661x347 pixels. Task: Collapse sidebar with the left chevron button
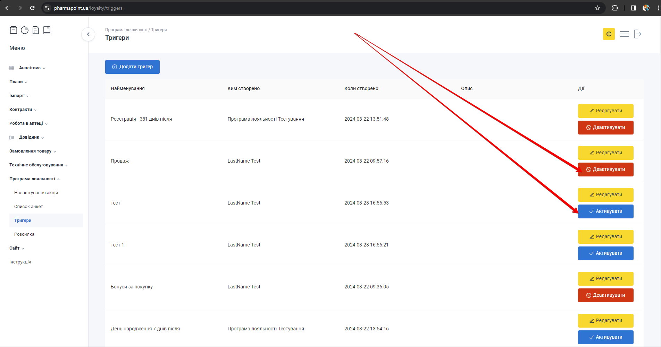88,34
